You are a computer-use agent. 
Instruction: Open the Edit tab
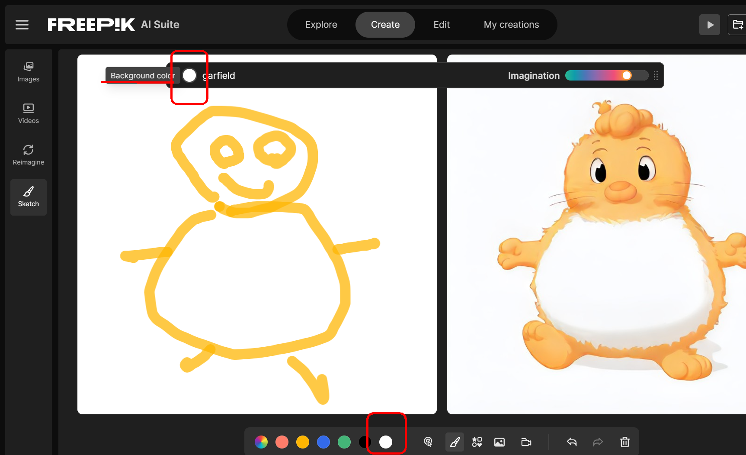pyautogui.click(x=442, y=25)
